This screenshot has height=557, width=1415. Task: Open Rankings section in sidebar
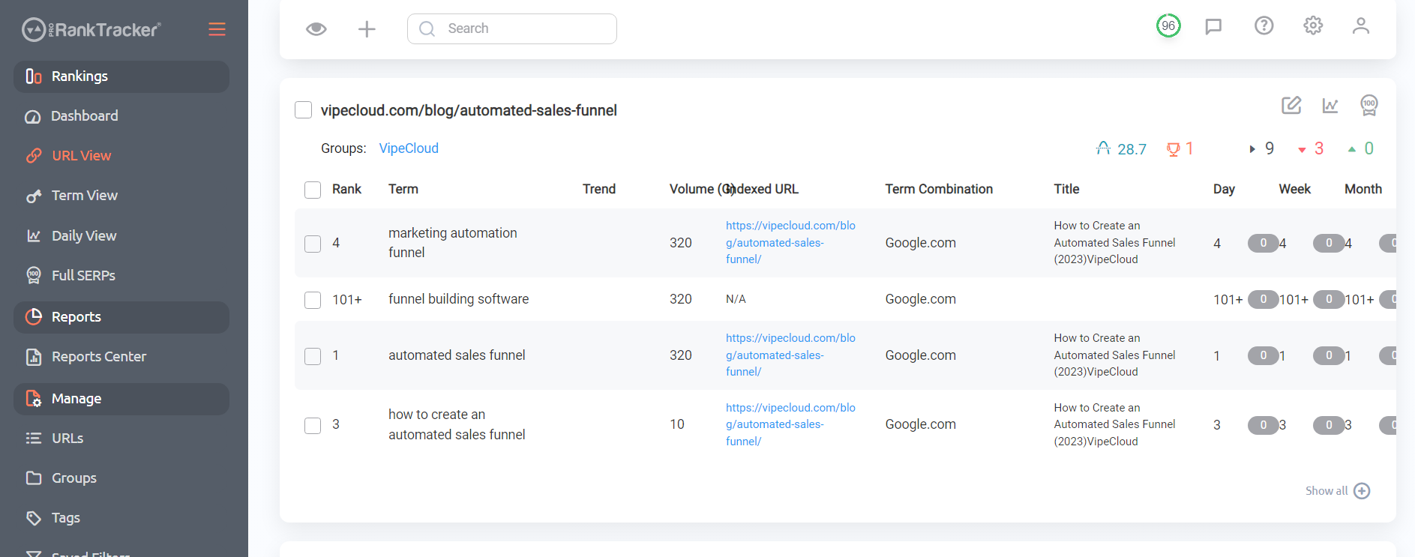click(x=121, y=76)
